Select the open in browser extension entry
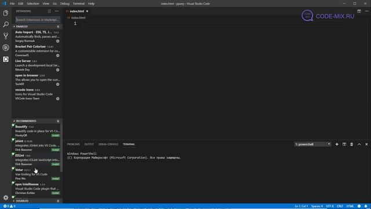Viewport: 371px width, 209px height. (x=37, y=80)
